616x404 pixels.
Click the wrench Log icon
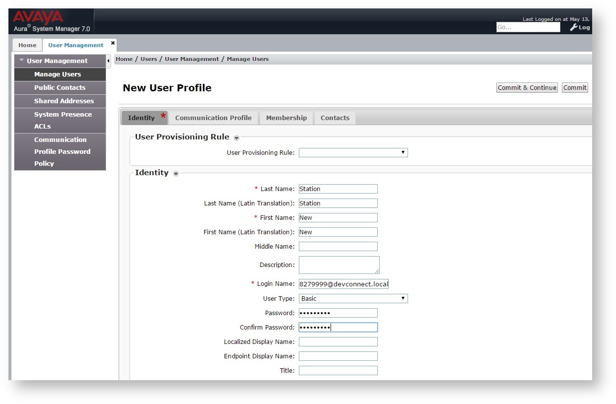coord(579,27)
